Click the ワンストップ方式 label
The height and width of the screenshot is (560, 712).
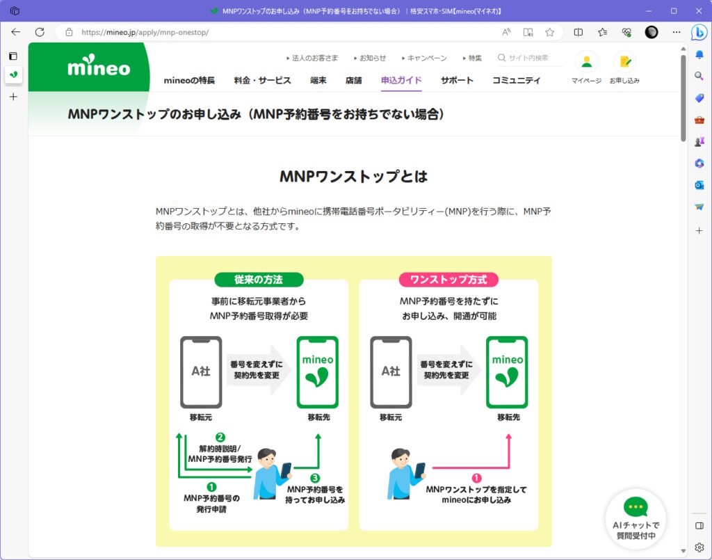(x=448, y=280)
